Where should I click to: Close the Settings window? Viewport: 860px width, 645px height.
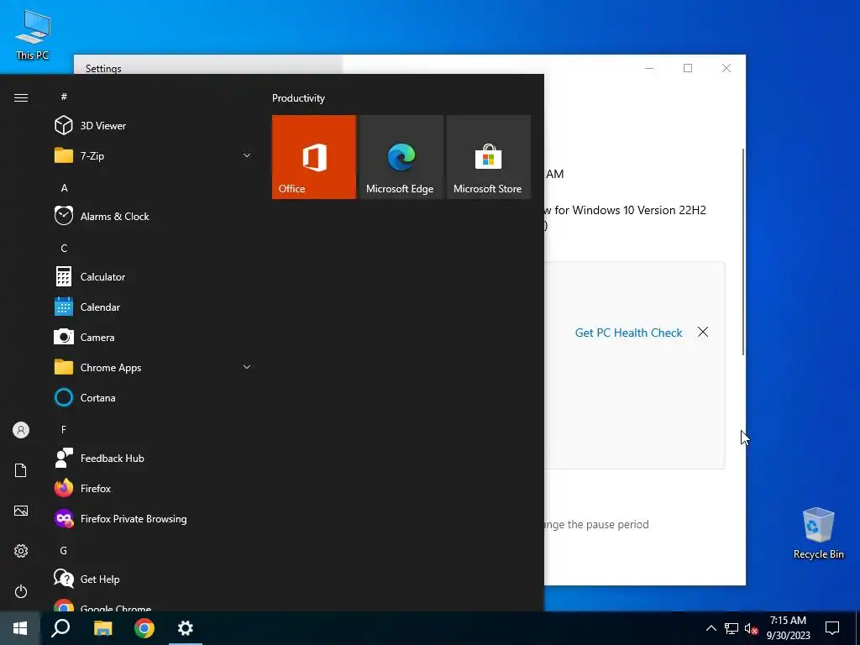tap(726, 68)
